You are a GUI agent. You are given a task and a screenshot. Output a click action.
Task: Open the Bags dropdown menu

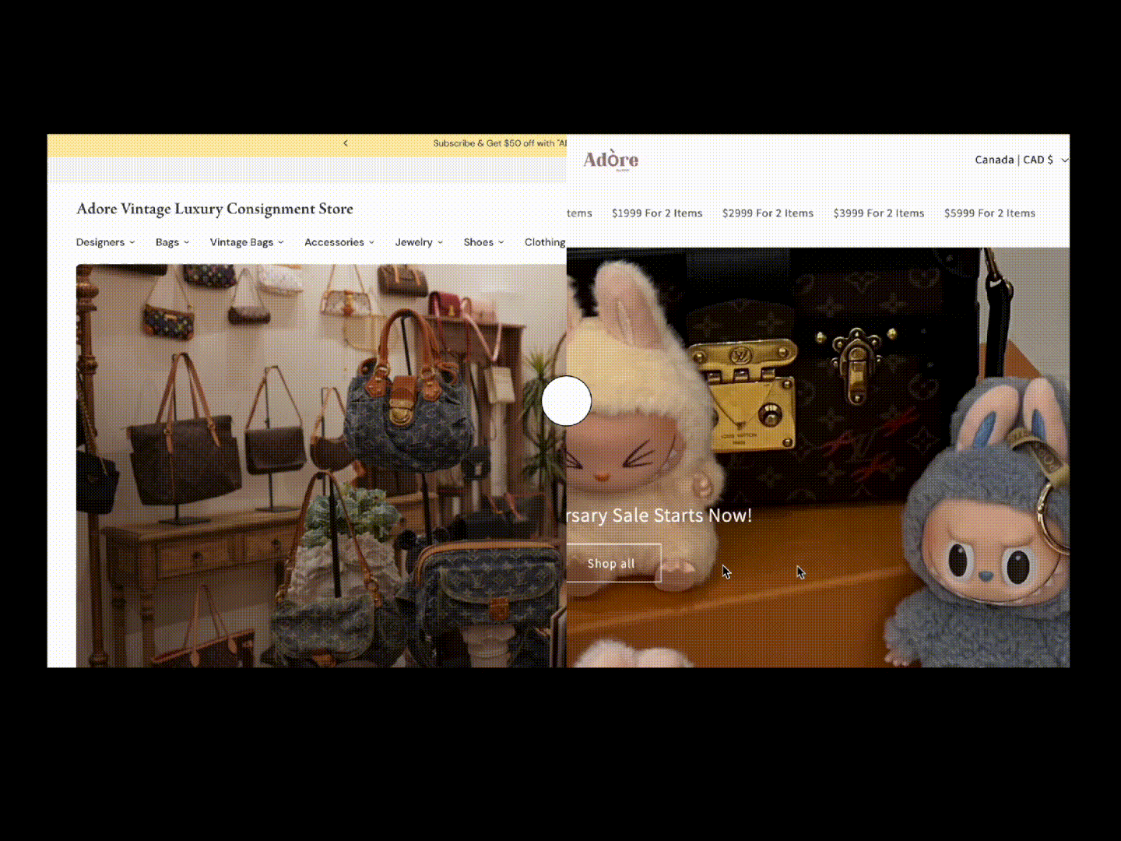(172, 242)
